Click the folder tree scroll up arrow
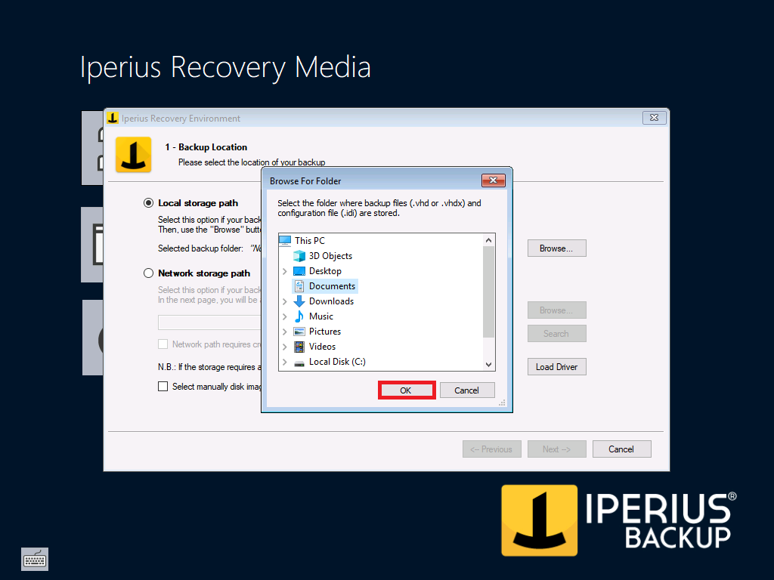This screenshot has width=774, height=580. pyautogui.click(x=488, y=240)
